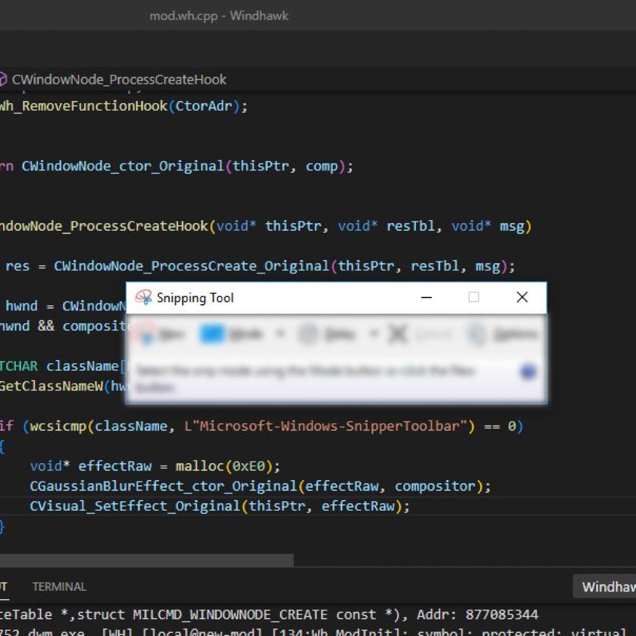
Task: Click the malloc(0xE0) call
Action: pos(223,466)
